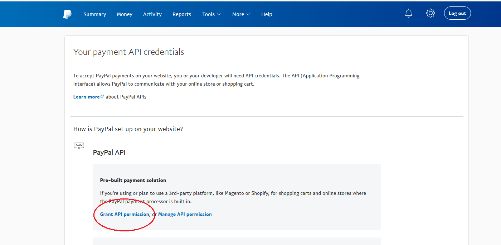Click 'How is PayPal set up on your website?' text
Screen dimensions: 501x245
click(x=128, y=129)
